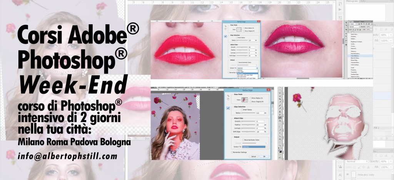
Task: Select the Clone Stamp tool in the toolbox
Action: [x=280, y=111]
